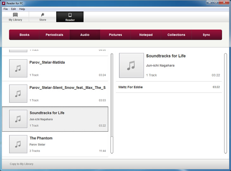Click music note icon of Soundtracks for Life
The image size is (231, 171).
click(x=18, y=119)
